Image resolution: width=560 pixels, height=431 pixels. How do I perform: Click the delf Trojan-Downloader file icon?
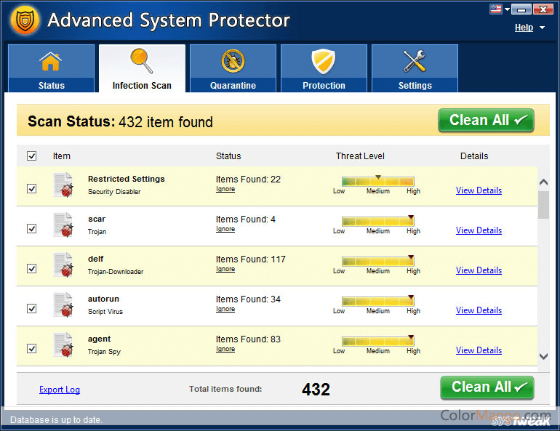tap(63, 265)
